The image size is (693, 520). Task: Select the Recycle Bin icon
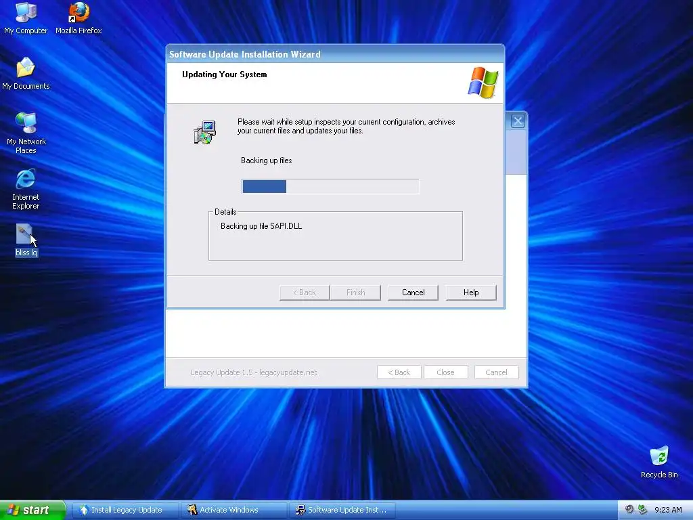click(x=659, y=462)
